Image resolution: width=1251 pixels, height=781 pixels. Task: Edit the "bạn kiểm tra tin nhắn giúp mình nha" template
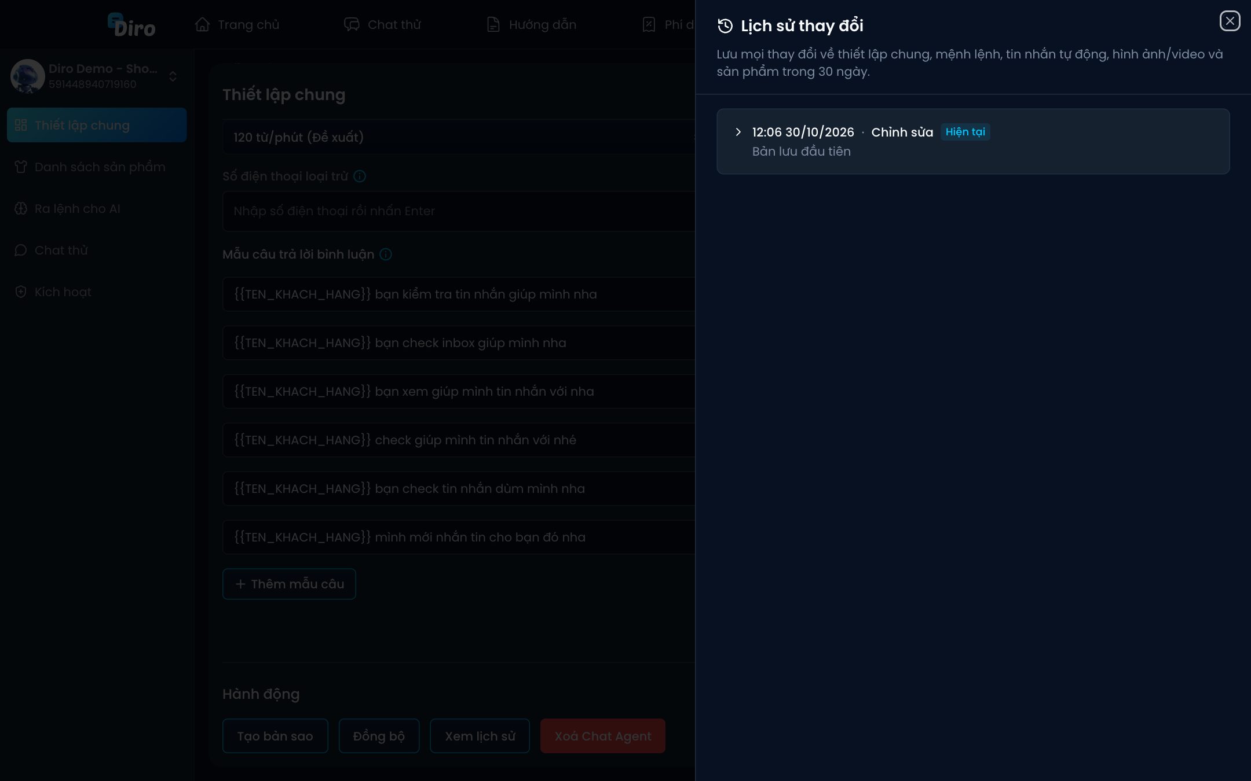tap(459, 294)
